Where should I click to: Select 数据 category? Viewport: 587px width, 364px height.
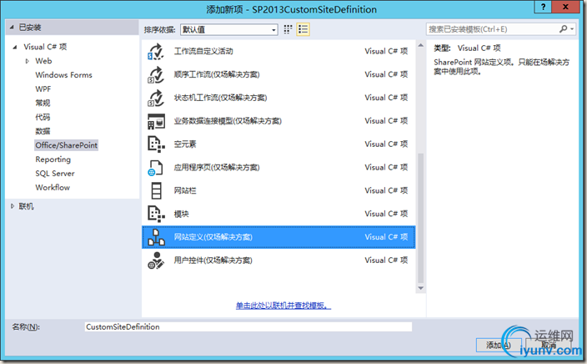[43, 131]
